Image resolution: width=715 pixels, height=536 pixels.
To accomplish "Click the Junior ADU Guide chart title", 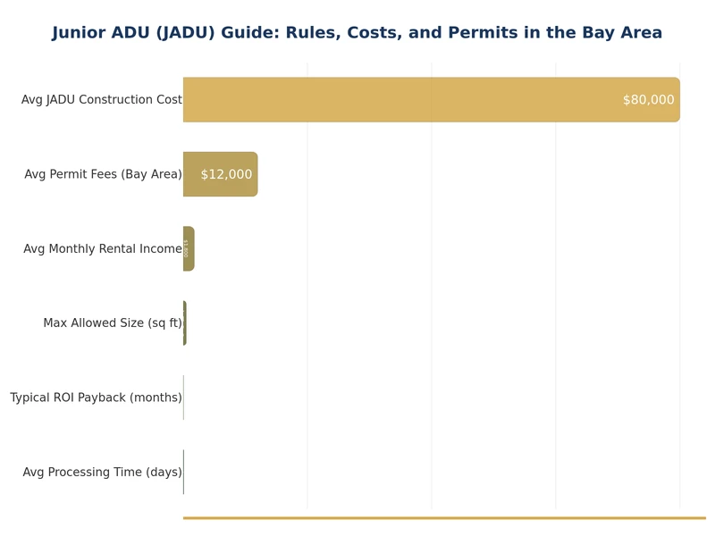I will (357, 33).
